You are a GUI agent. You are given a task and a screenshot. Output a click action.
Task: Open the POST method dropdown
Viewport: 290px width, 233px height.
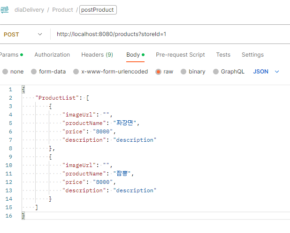coord(23,34)
